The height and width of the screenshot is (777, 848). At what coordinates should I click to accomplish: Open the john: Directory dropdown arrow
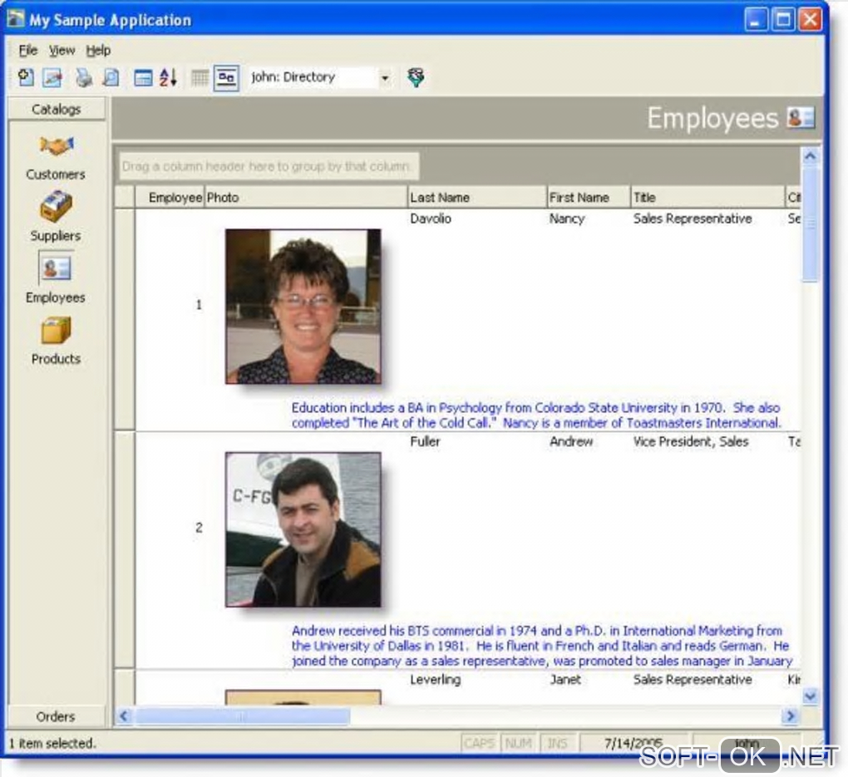point(385,78)
